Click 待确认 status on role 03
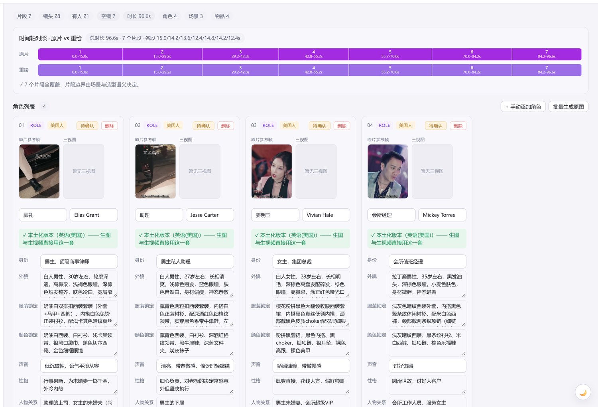The image size is (598, 407). [320, 126]
